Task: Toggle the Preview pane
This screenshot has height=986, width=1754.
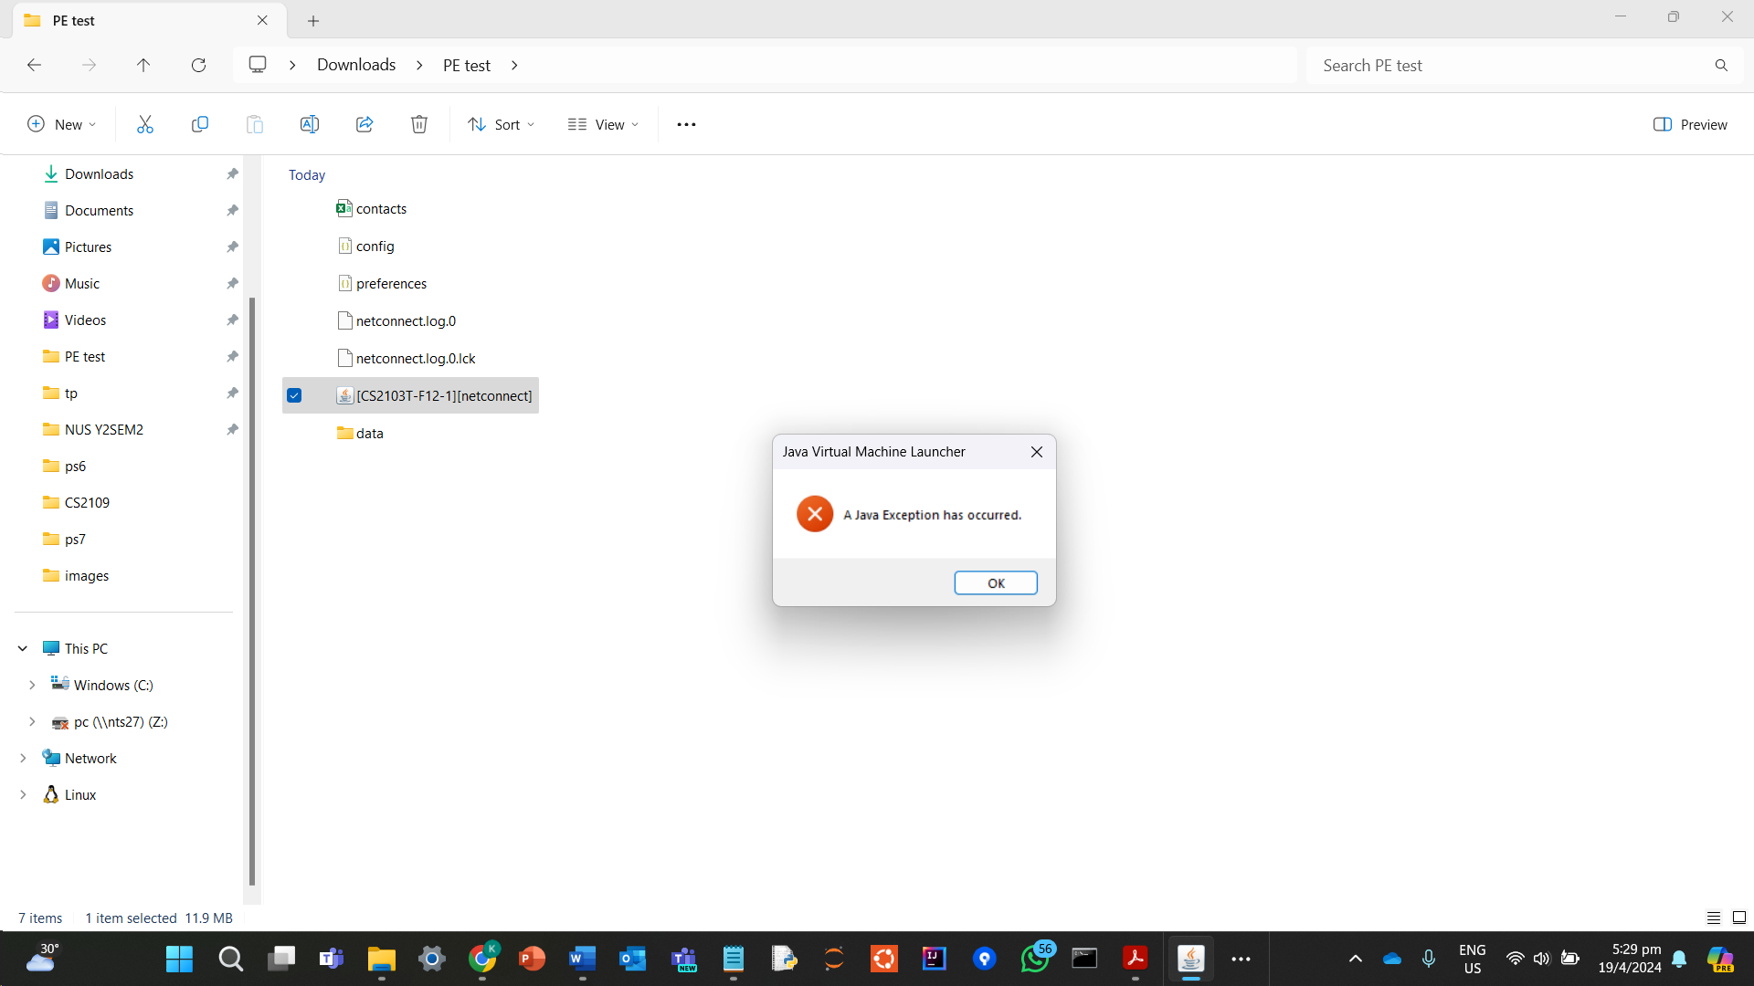Action: (x=1690, y=124)
